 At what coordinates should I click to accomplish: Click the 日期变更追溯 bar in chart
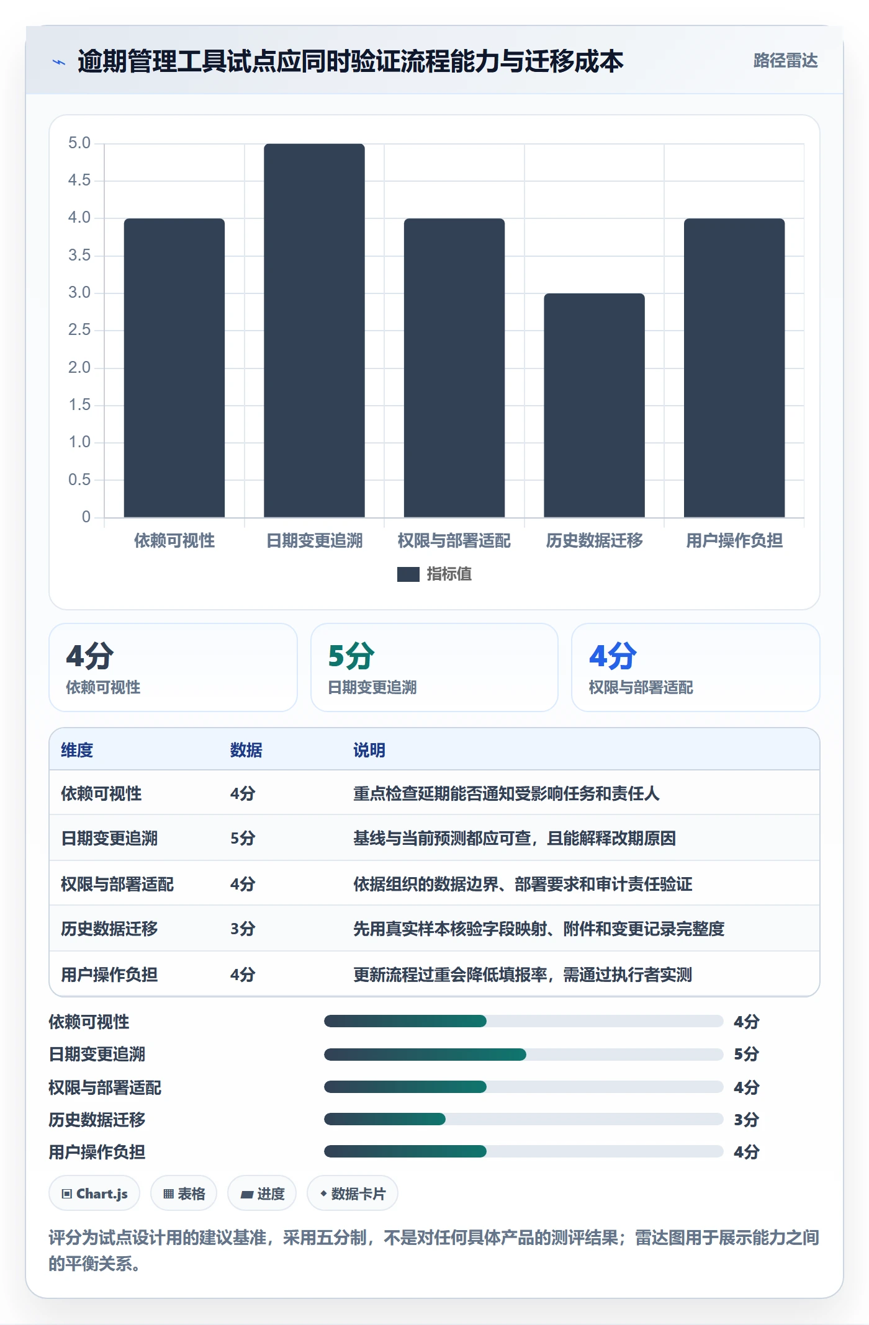(x=314, y=330)
